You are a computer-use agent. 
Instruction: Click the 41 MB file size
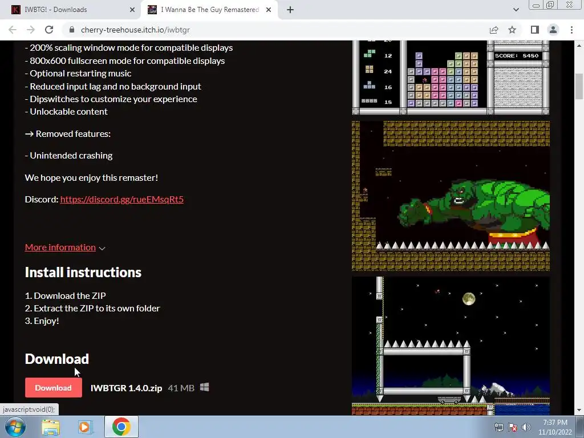(181, 388)
